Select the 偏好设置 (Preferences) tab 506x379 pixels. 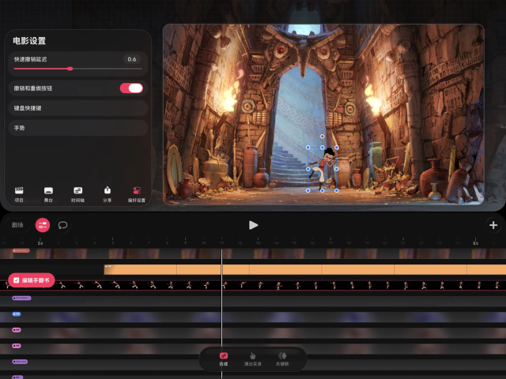pos(137,194)
